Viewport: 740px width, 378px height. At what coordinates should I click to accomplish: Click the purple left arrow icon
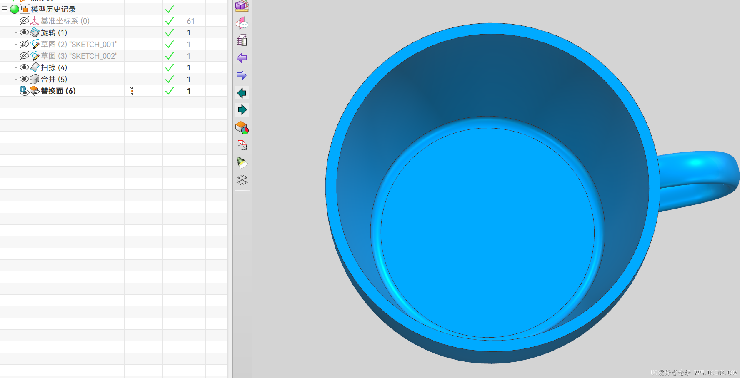tap(242, 58)
